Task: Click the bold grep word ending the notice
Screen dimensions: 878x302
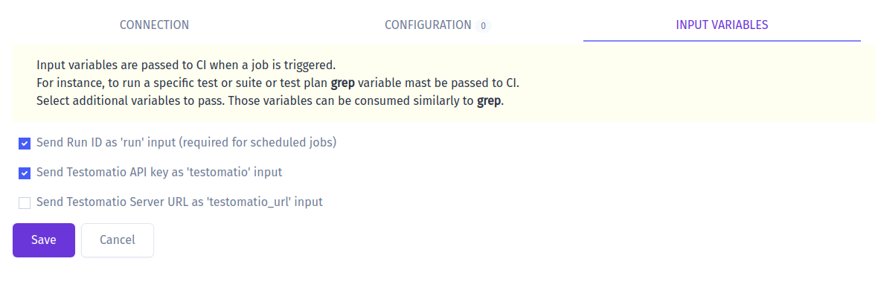Action: 489,103
